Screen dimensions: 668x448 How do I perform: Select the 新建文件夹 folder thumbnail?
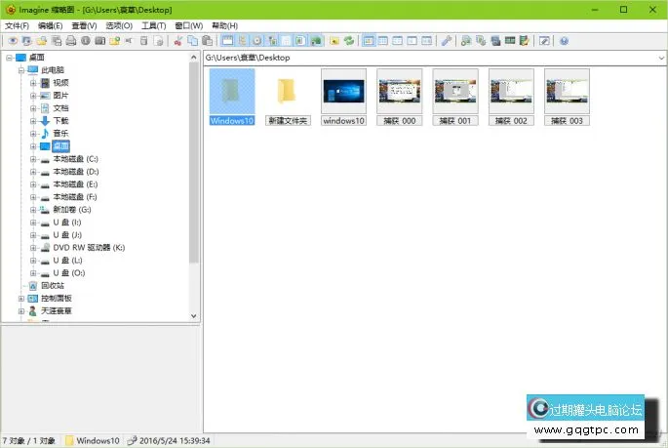288,98
